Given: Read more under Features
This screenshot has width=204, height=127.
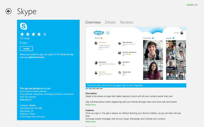Looking at the screenshot, I should pos(90,121).
